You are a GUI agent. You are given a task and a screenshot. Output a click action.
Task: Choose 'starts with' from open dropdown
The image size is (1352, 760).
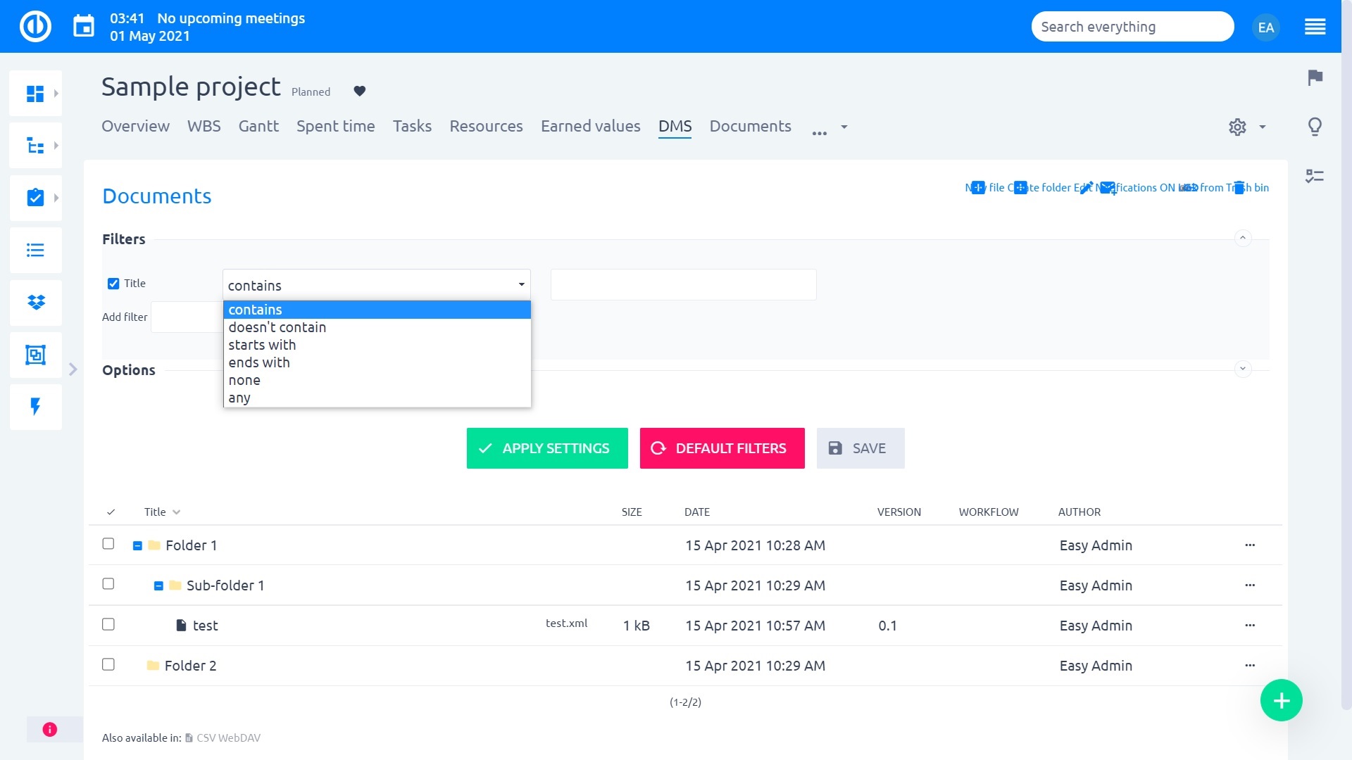(261, 345)
